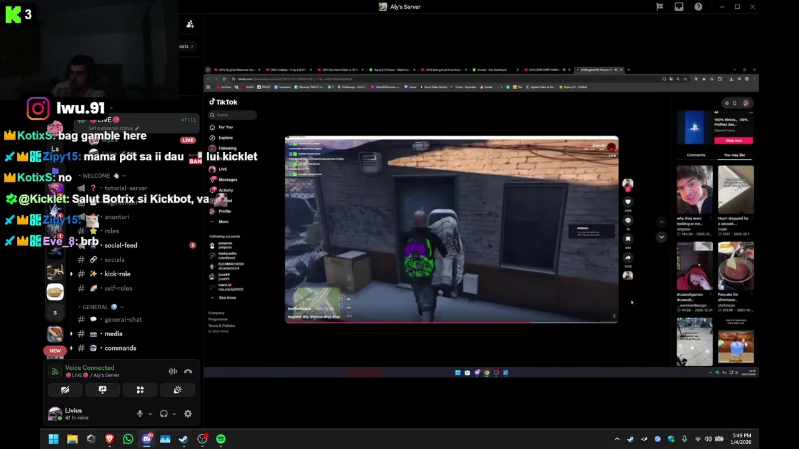Go to next TikTok video arrow
This screenshot has width=799, height=449.
tap(662, 237)
